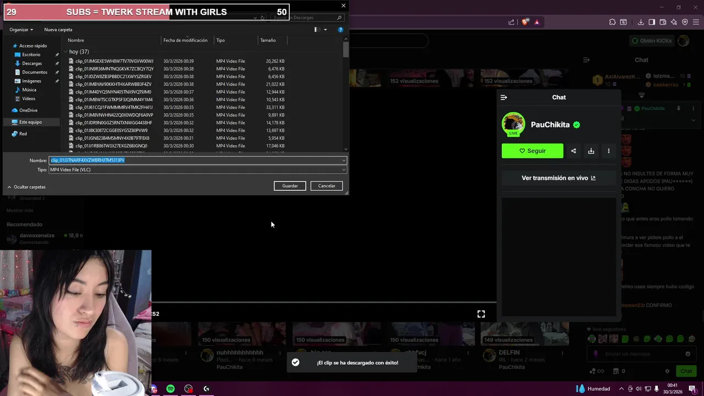Viewport: 704px width, 396px height.
Task: Open the Escritorio folder in the sidebar
Action: [31, 54]
